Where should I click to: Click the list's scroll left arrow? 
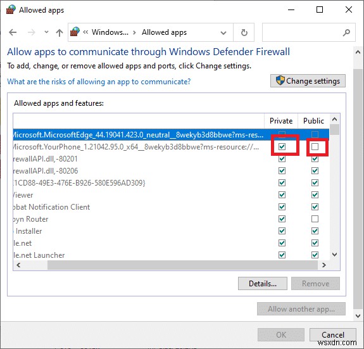(x=18, y=265)
